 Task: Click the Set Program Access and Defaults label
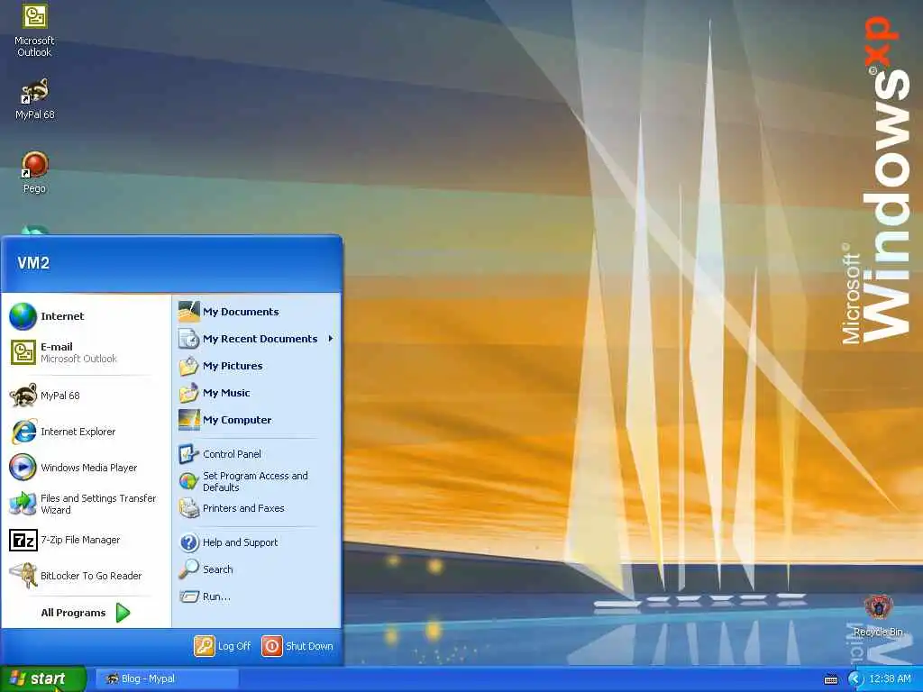(x=255, y=481)
